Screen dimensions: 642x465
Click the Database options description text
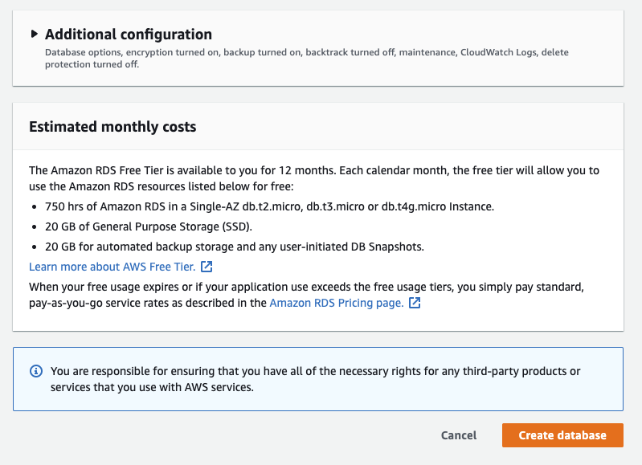(x=307, y=58)
